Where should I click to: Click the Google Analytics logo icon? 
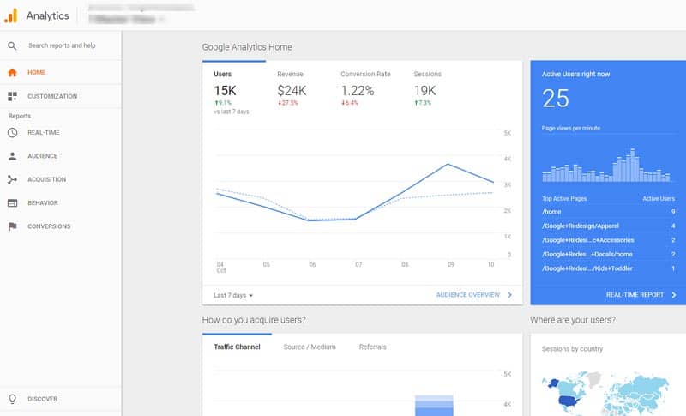(11, 15)
